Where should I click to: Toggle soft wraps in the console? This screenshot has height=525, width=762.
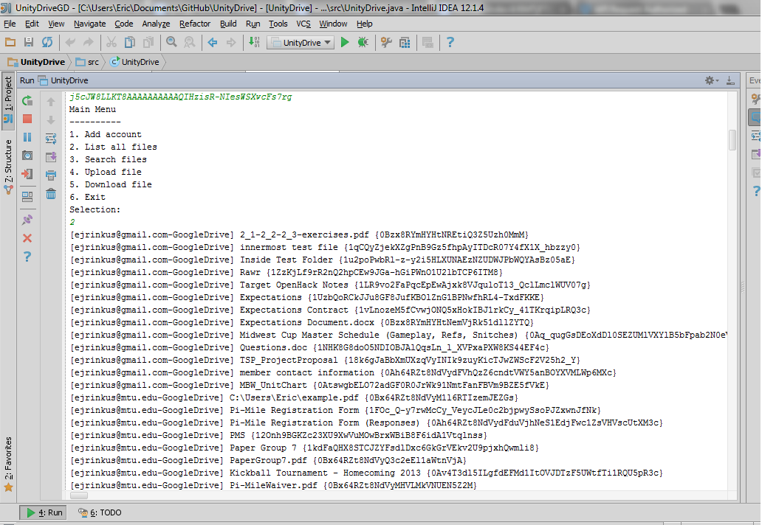tap(50, 139)
